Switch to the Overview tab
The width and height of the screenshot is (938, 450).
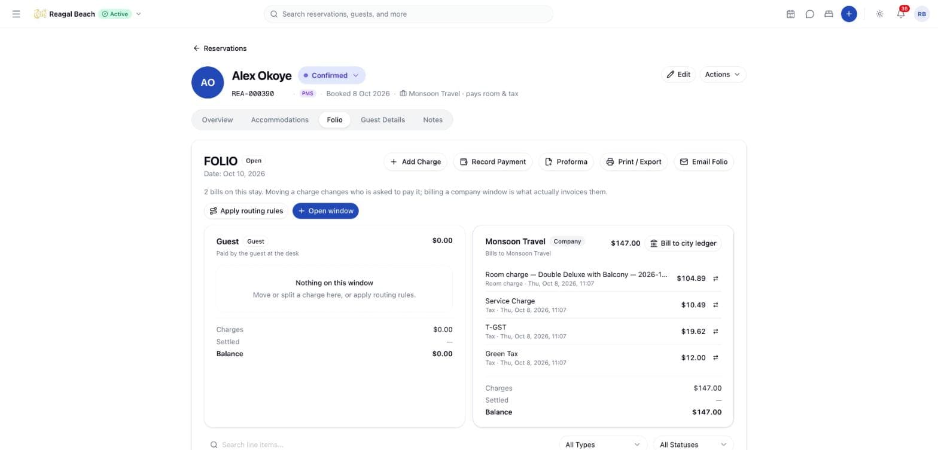[x=217, y=120]
